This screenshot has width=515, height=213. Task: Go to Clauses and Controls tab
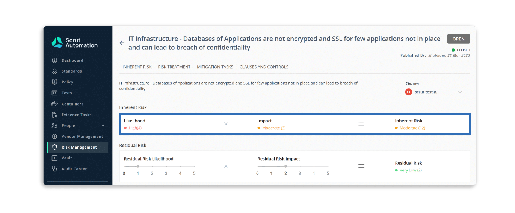[264, 67]
